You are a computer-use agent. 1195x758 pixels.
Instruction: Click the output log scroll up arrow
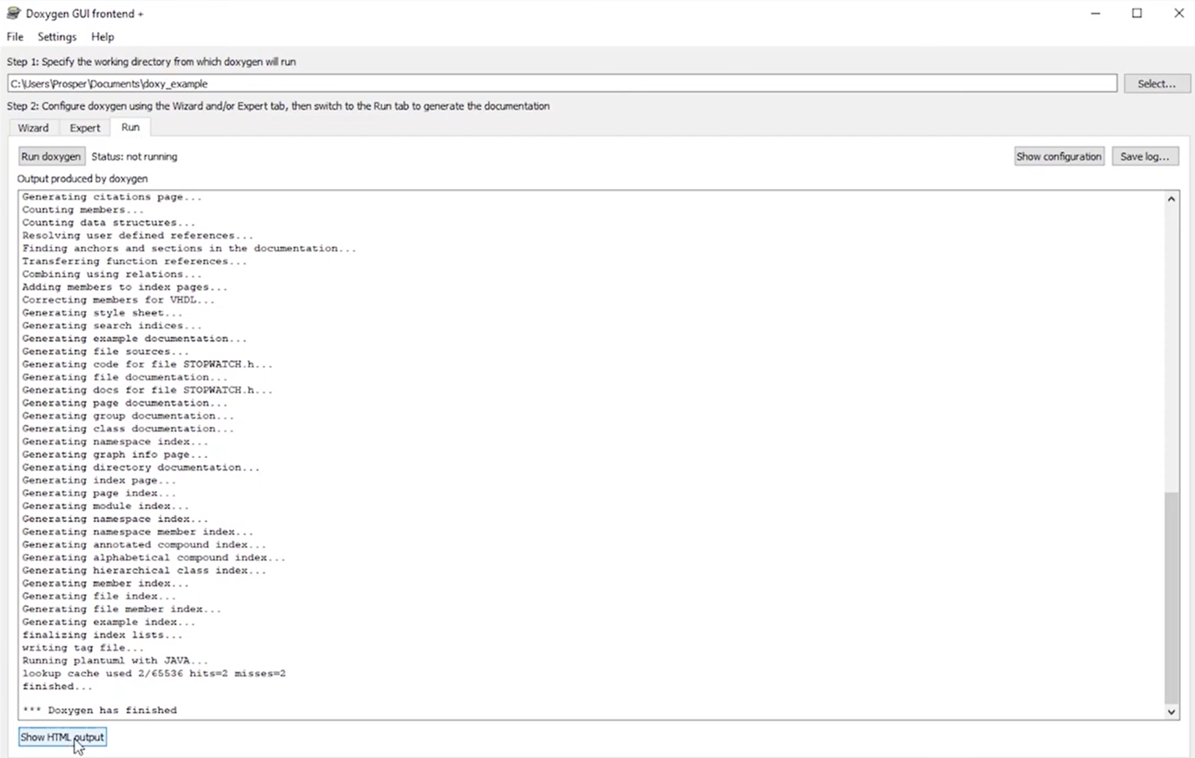[1171, 199]
